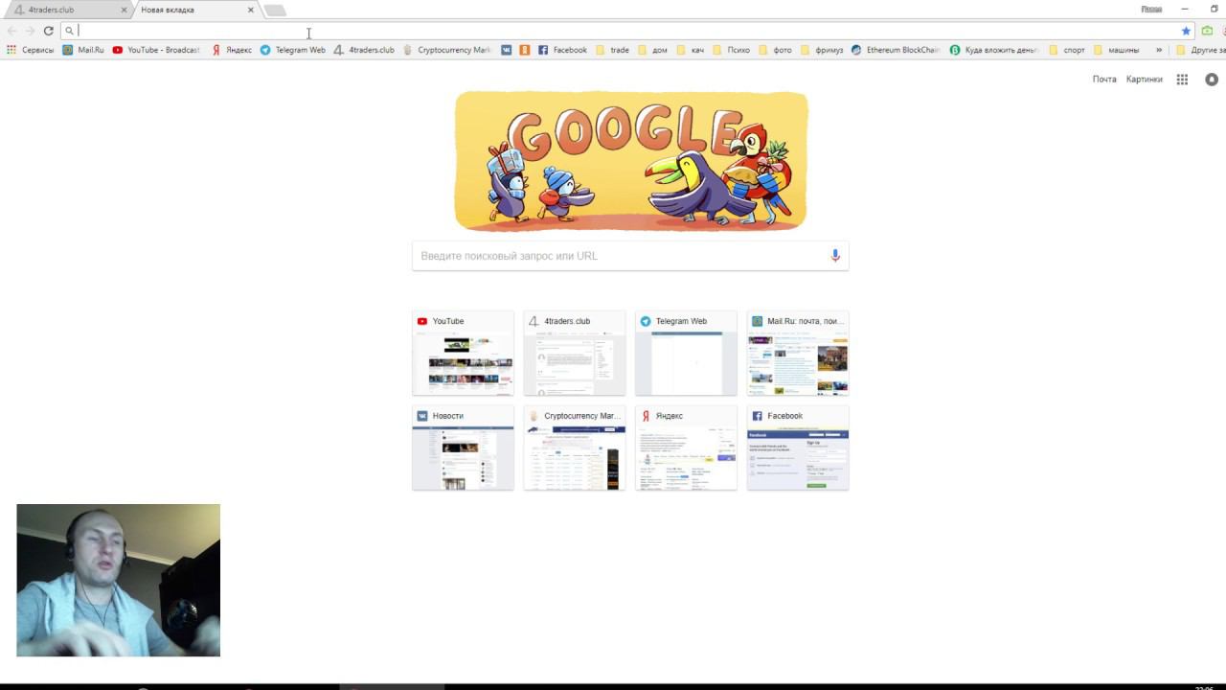Image resolution: width=1226 pixels, height=690 pixels.
Task: Close the 4traders.club tab
Action: [124, 10]
